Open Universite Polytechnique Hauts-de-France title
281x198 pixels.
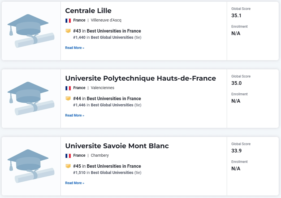click(140, 78)
